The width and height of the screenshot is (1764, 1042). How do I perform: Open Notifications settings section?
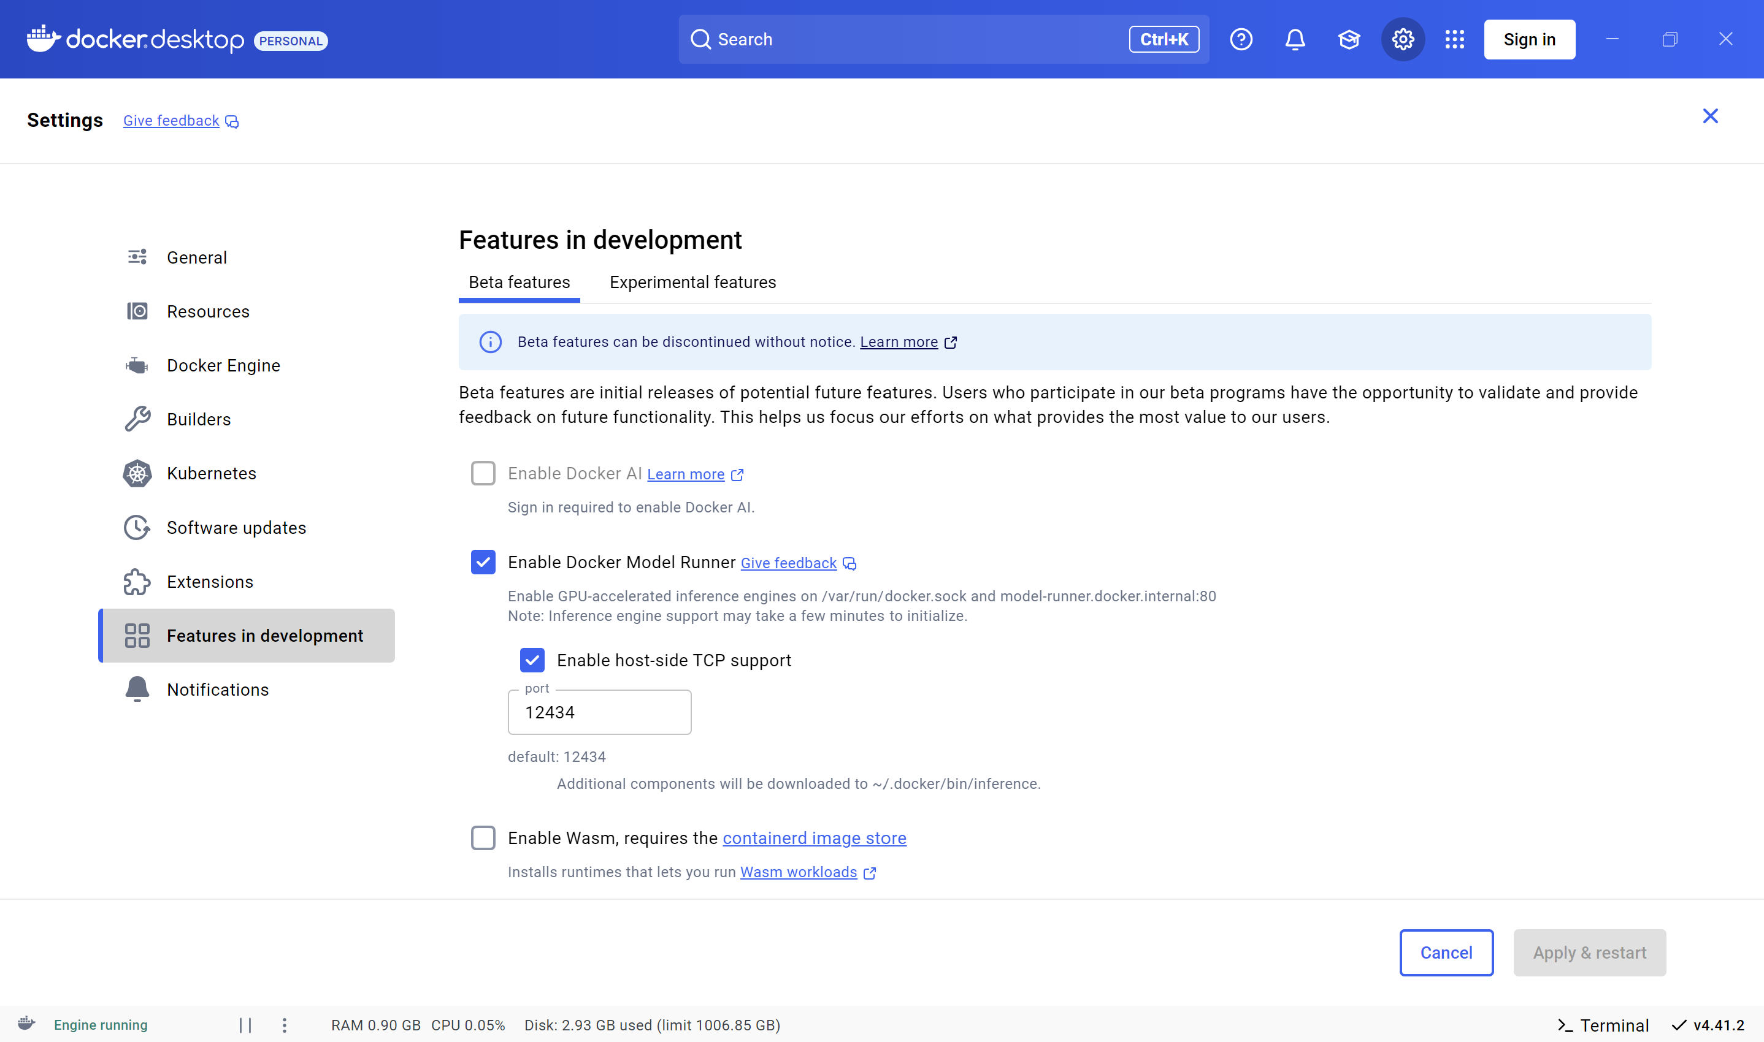(247, 690)
